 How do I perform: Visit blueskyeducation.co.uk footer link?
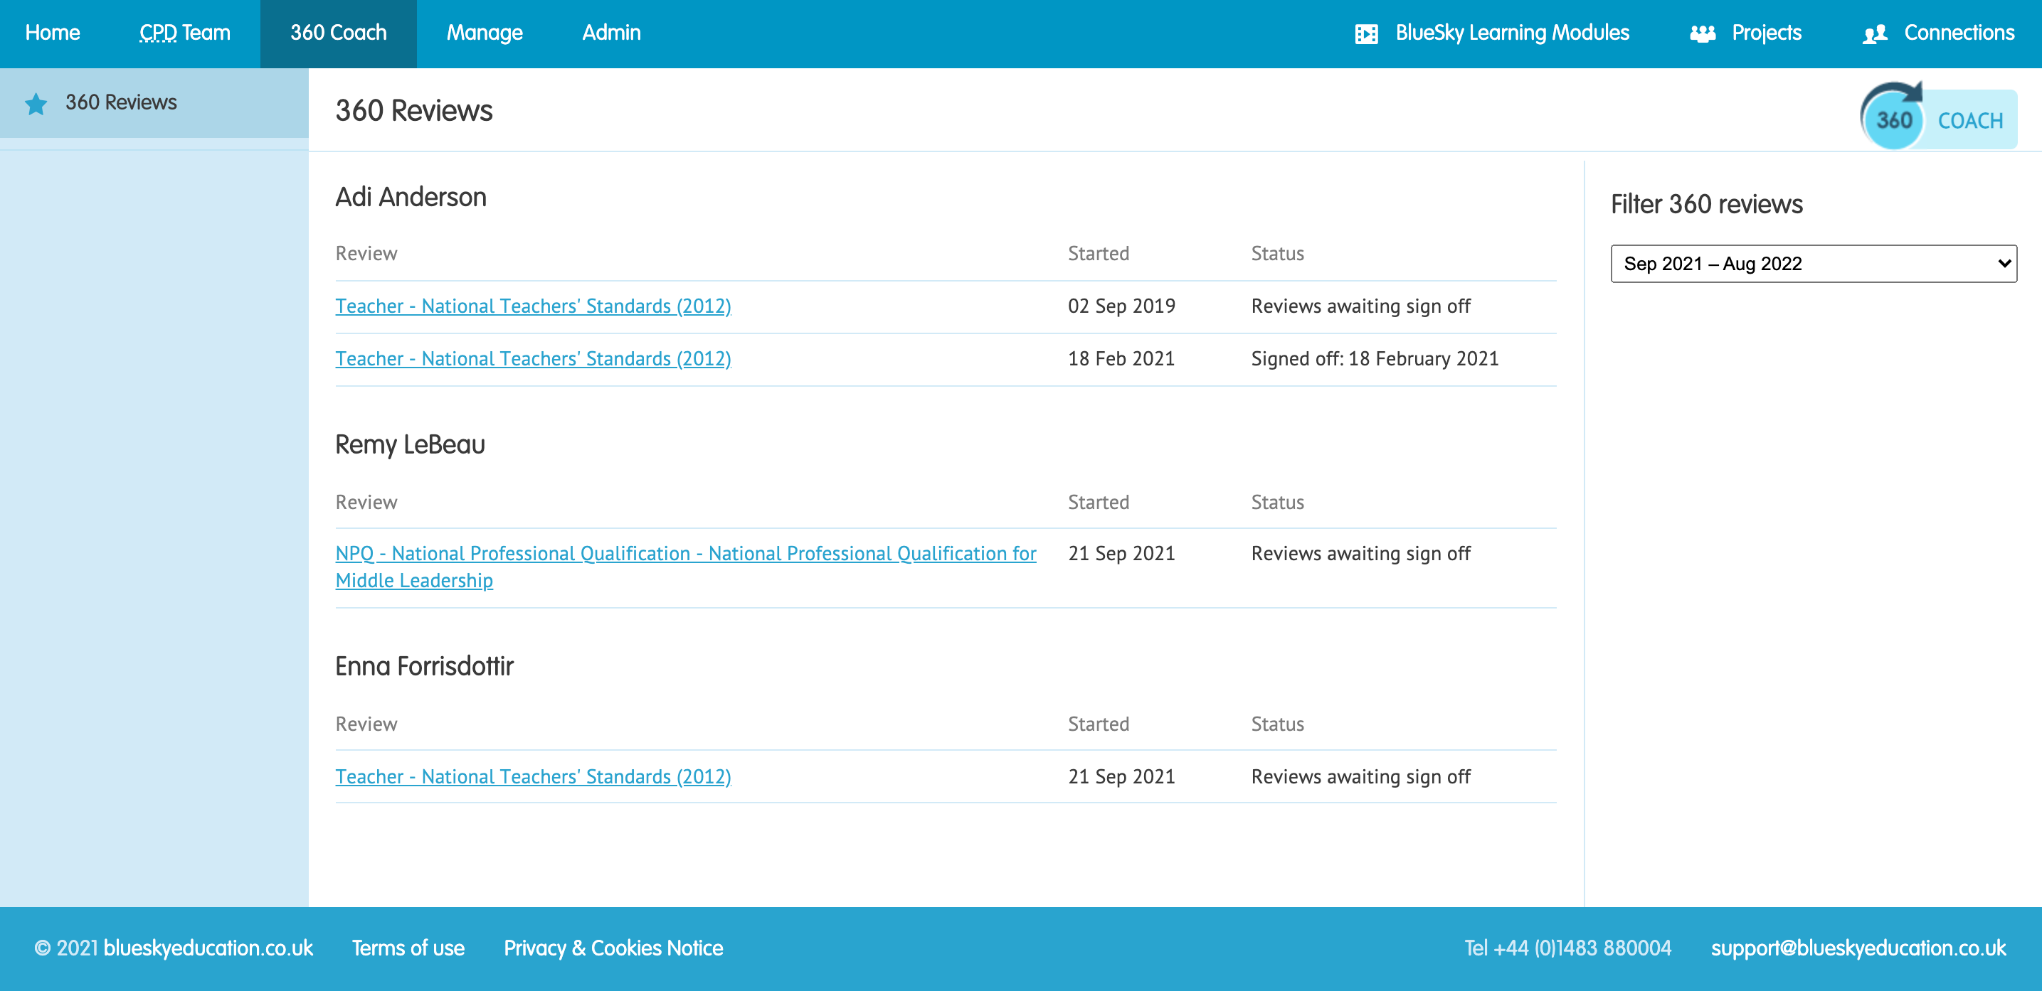coord(208,948)
